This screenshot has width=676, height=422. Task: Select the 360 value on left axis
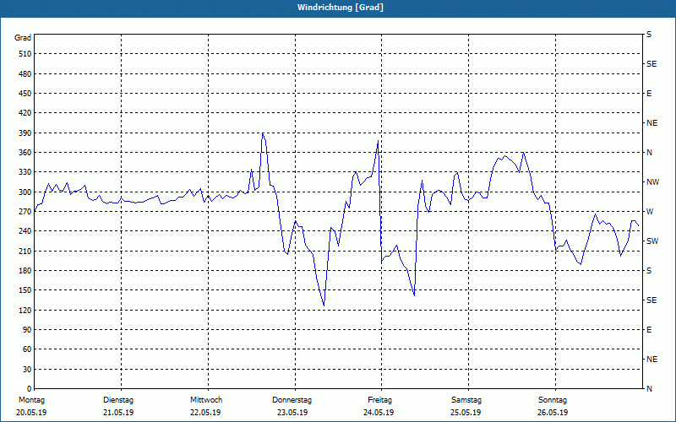[x=25, y=153]
